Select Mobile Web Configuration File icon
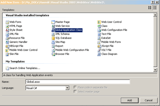 point(53,50)
